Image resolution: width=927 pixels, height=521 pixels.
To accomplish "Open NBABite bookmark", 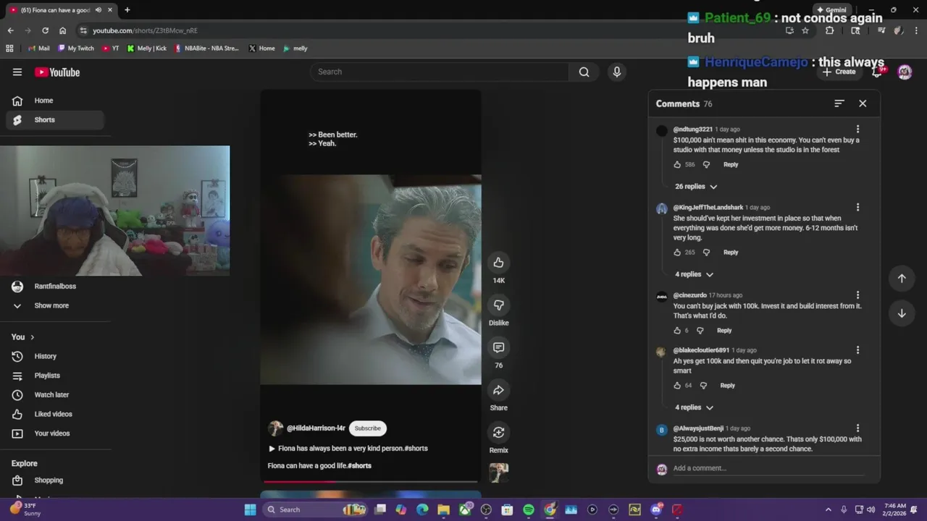I will click(x=207, y=48).
